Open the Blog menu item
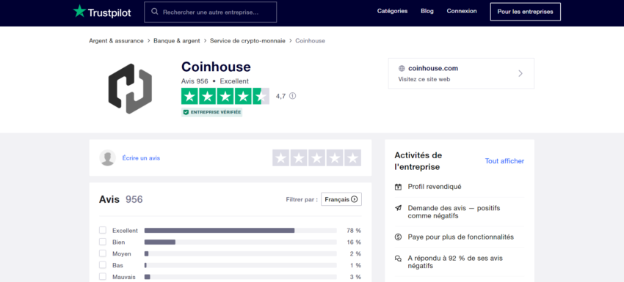Viewport: 624px width, 282px height. tap(427, 11)
